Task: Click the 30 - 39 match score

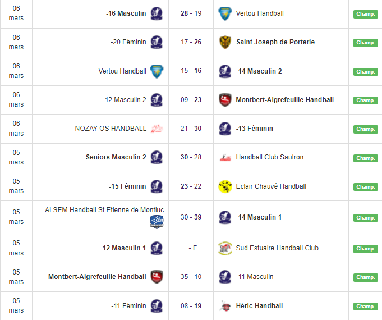Action: (x=191, y=217)
